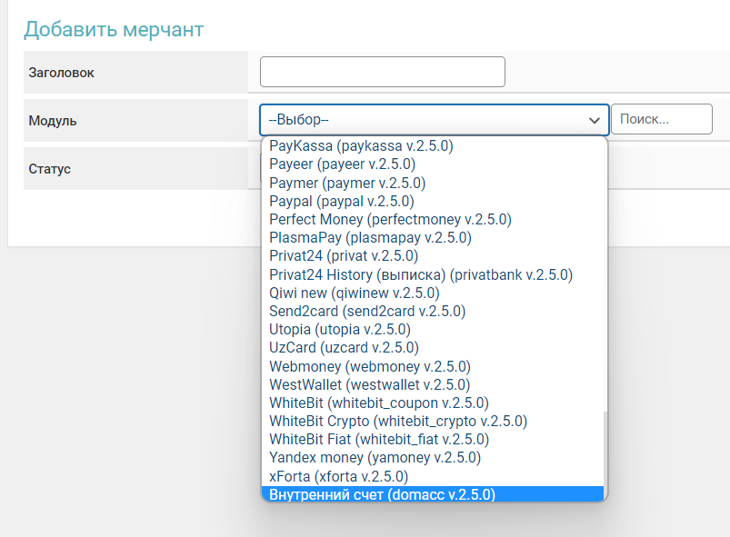
Task: Choose Privat24 History (выписка) option
Action: (421, 274)
